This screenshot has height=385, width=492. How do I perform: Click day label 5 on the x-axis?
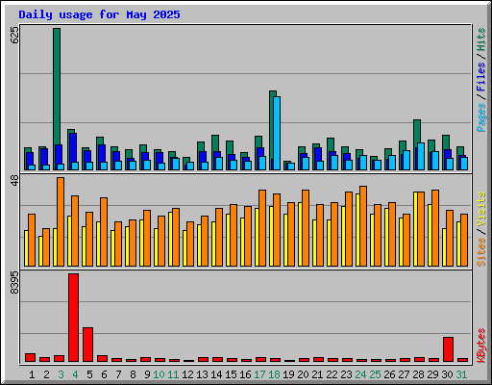[x=89, y=374]
